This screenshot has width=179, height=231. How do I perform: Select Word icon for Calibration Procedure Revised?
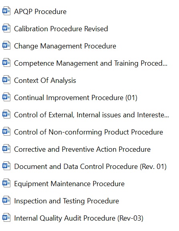6,28
